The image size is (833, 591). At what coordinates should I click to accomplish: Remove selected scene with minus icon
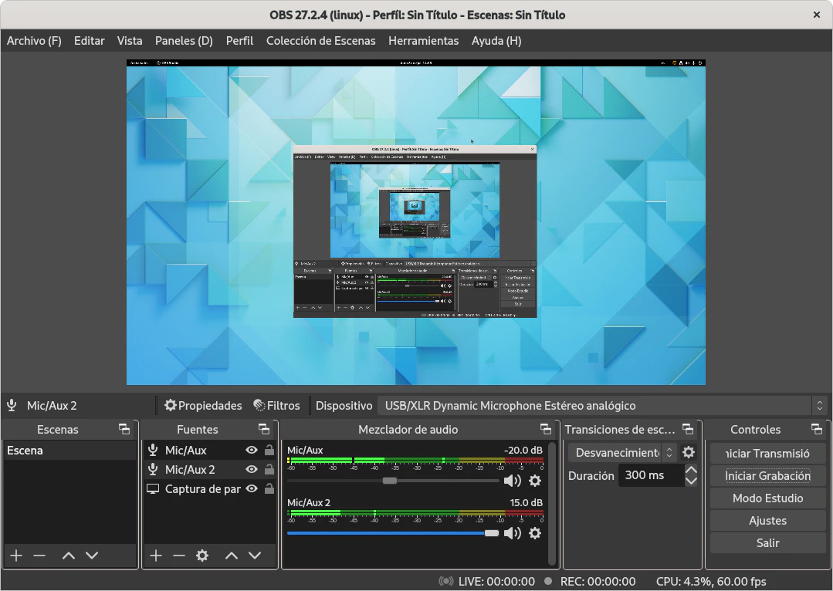pyautogui.click(x=39, y=556)
